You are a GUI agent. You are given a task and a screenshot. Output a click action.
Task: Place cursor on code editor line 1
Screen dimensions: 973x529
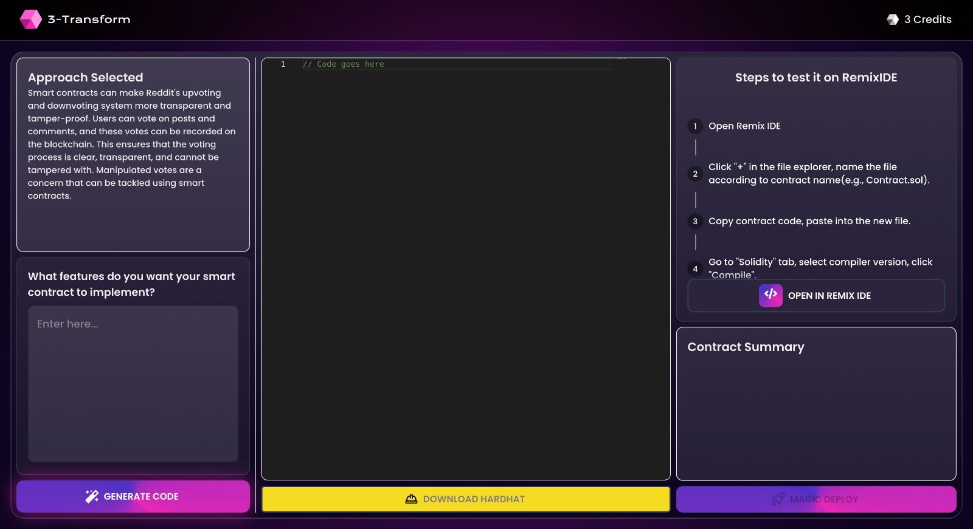[x=457, y=64]
